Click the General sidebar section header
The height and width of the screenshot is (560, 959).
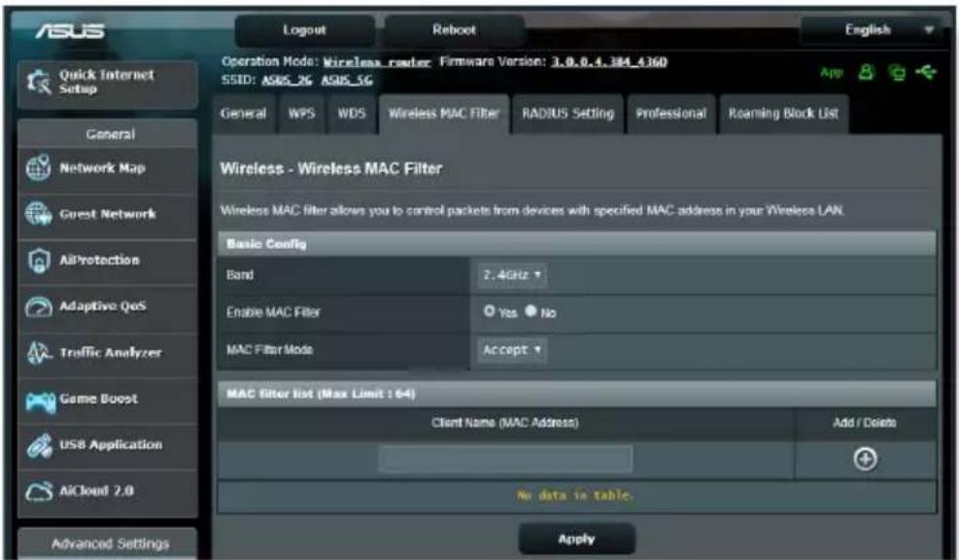(x=108, y=133)
